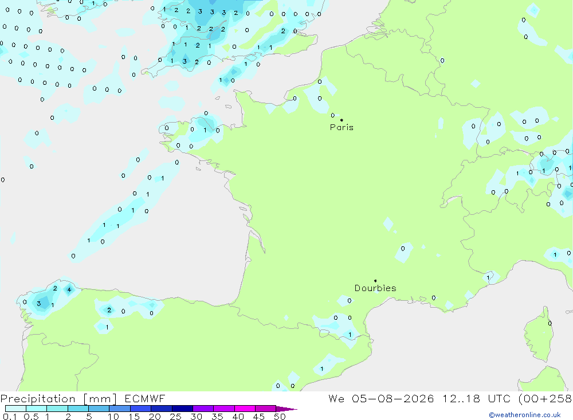Click the '4' precipitation value over northwest Spain

[x=69, y=290]
